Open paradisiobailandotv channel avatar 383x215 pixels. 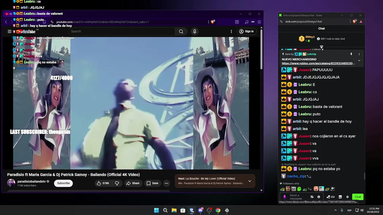[11, 183]
